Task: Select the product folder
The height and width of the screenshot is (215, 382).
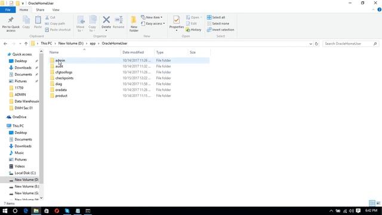Action: (x=61, y=96)
